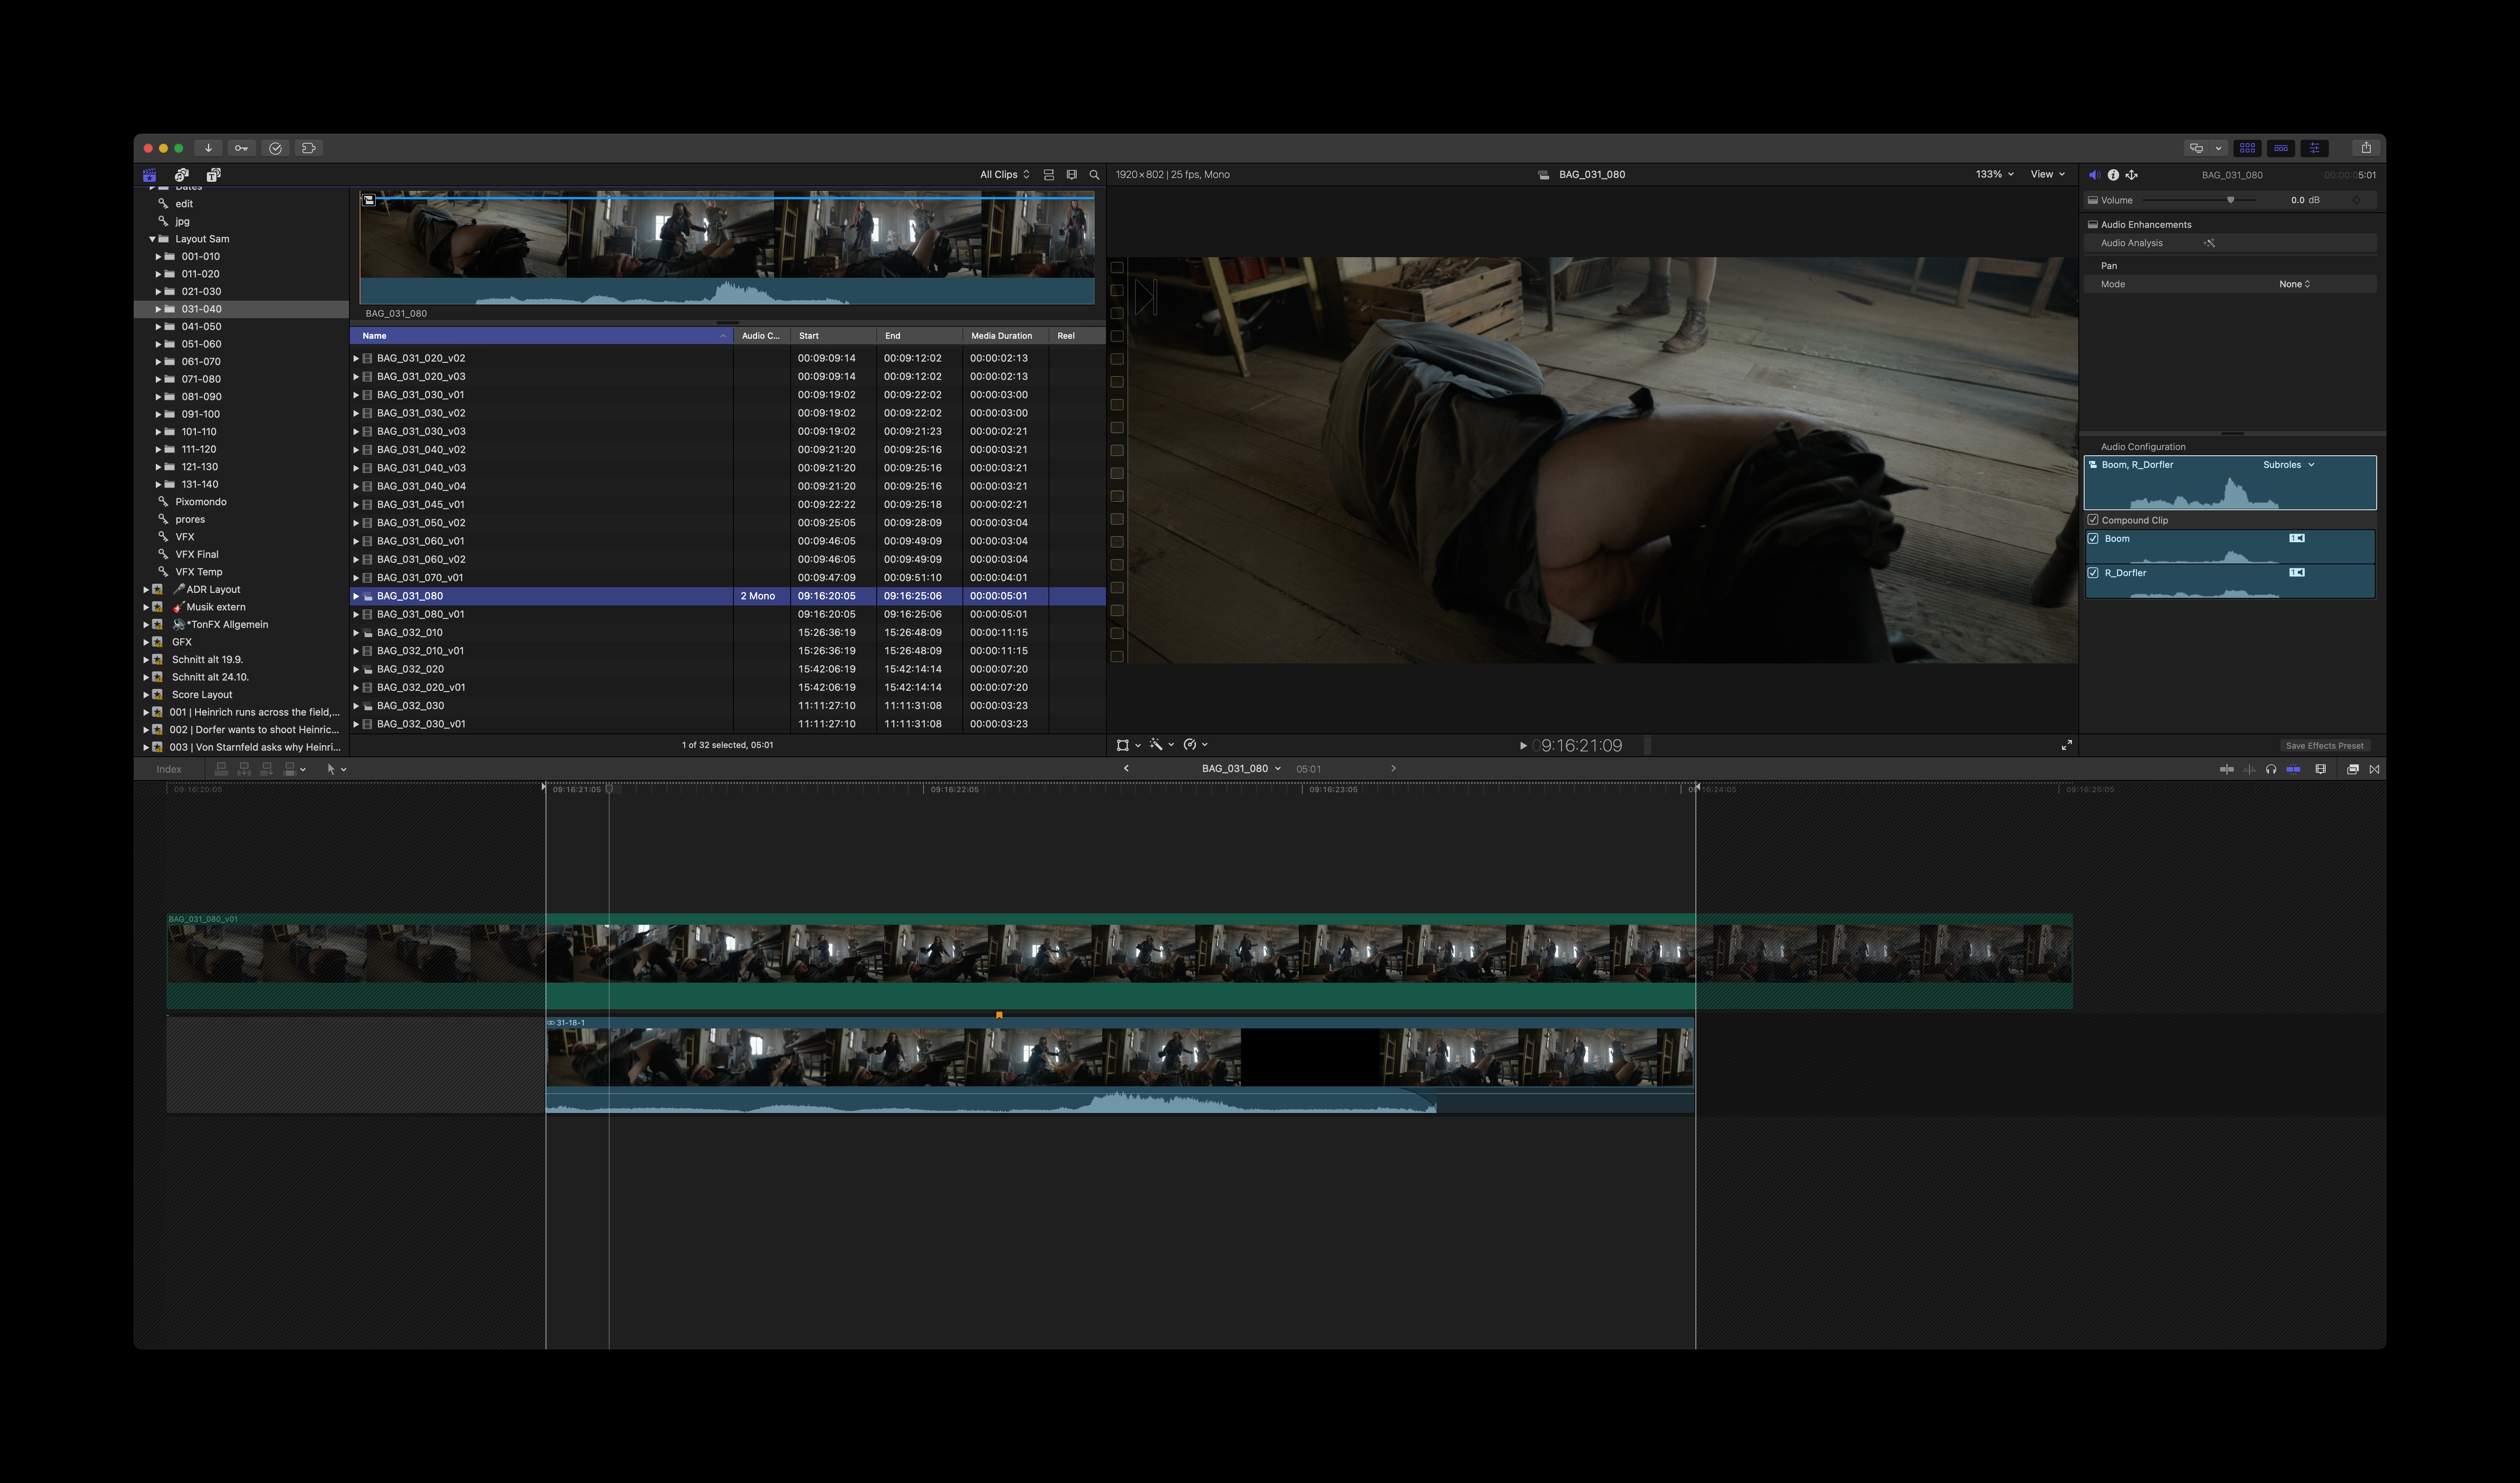The width and height of the screenshot is (2520, 1483).
Task: Toggle the Compound Clip checkbox
Action: pyautogui.click(x=2093, y=520)
